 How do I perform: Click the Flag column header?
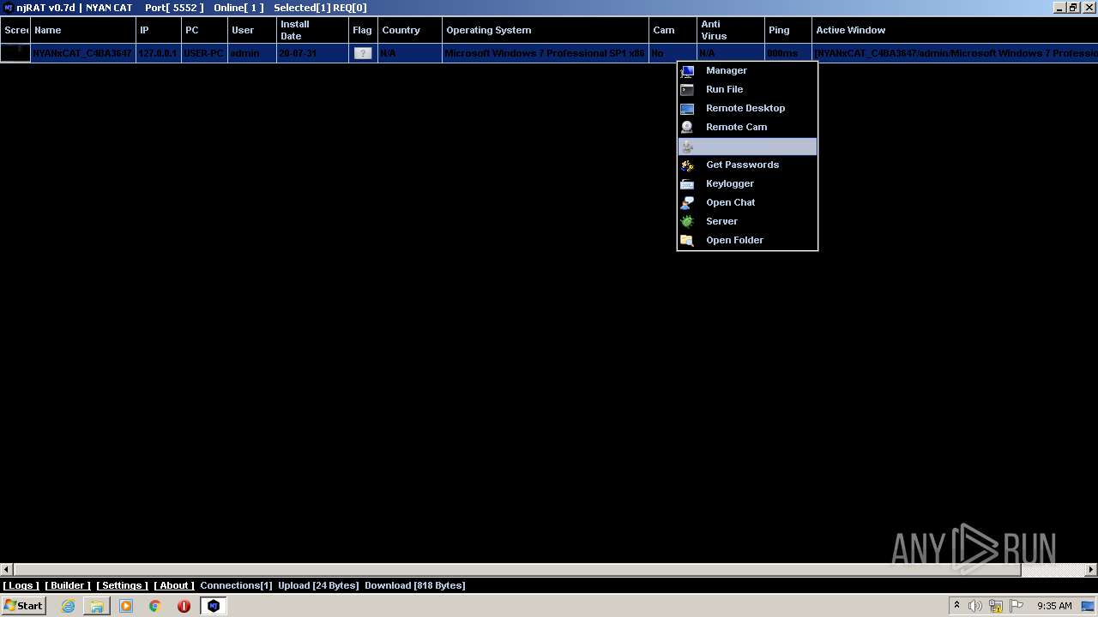(363, 30)
